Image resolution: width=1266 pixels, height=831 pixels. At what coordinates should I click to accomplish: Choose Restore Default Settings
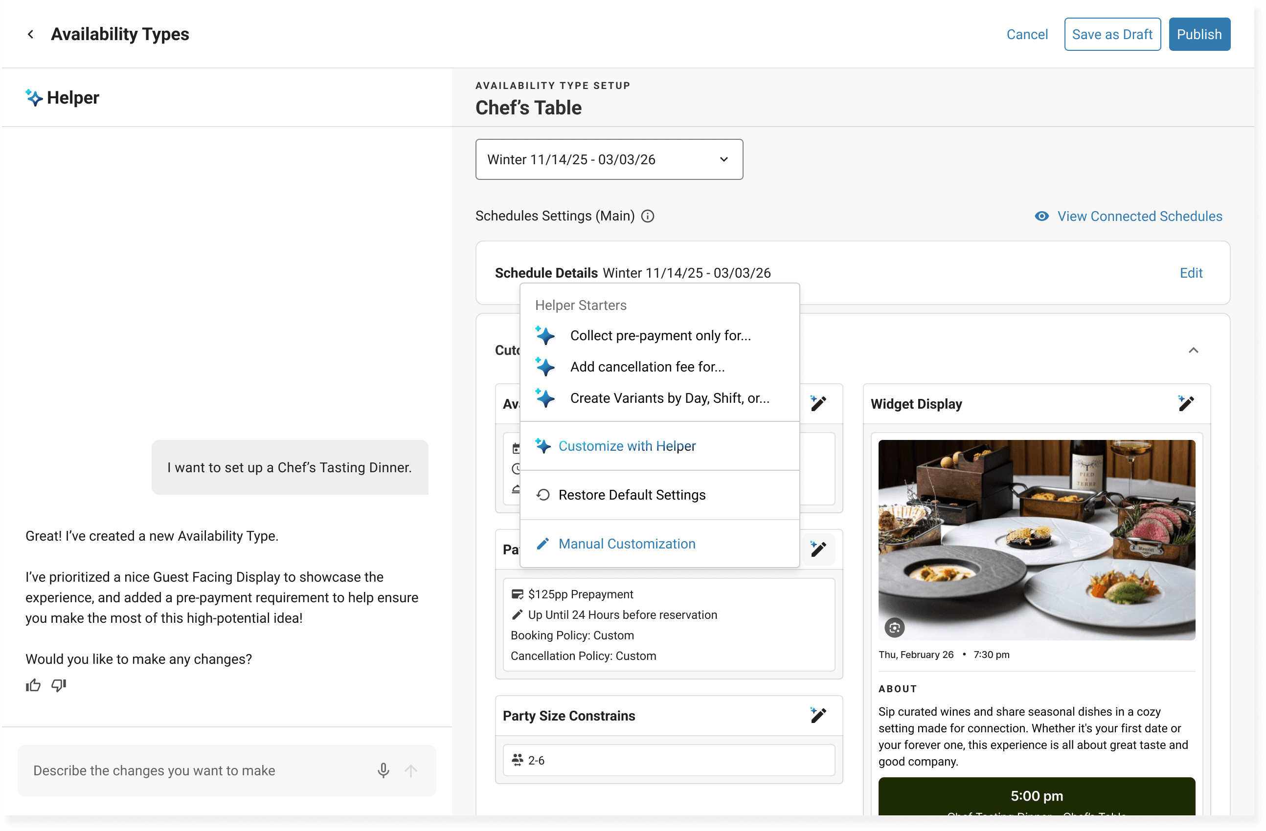coord(632,495)
